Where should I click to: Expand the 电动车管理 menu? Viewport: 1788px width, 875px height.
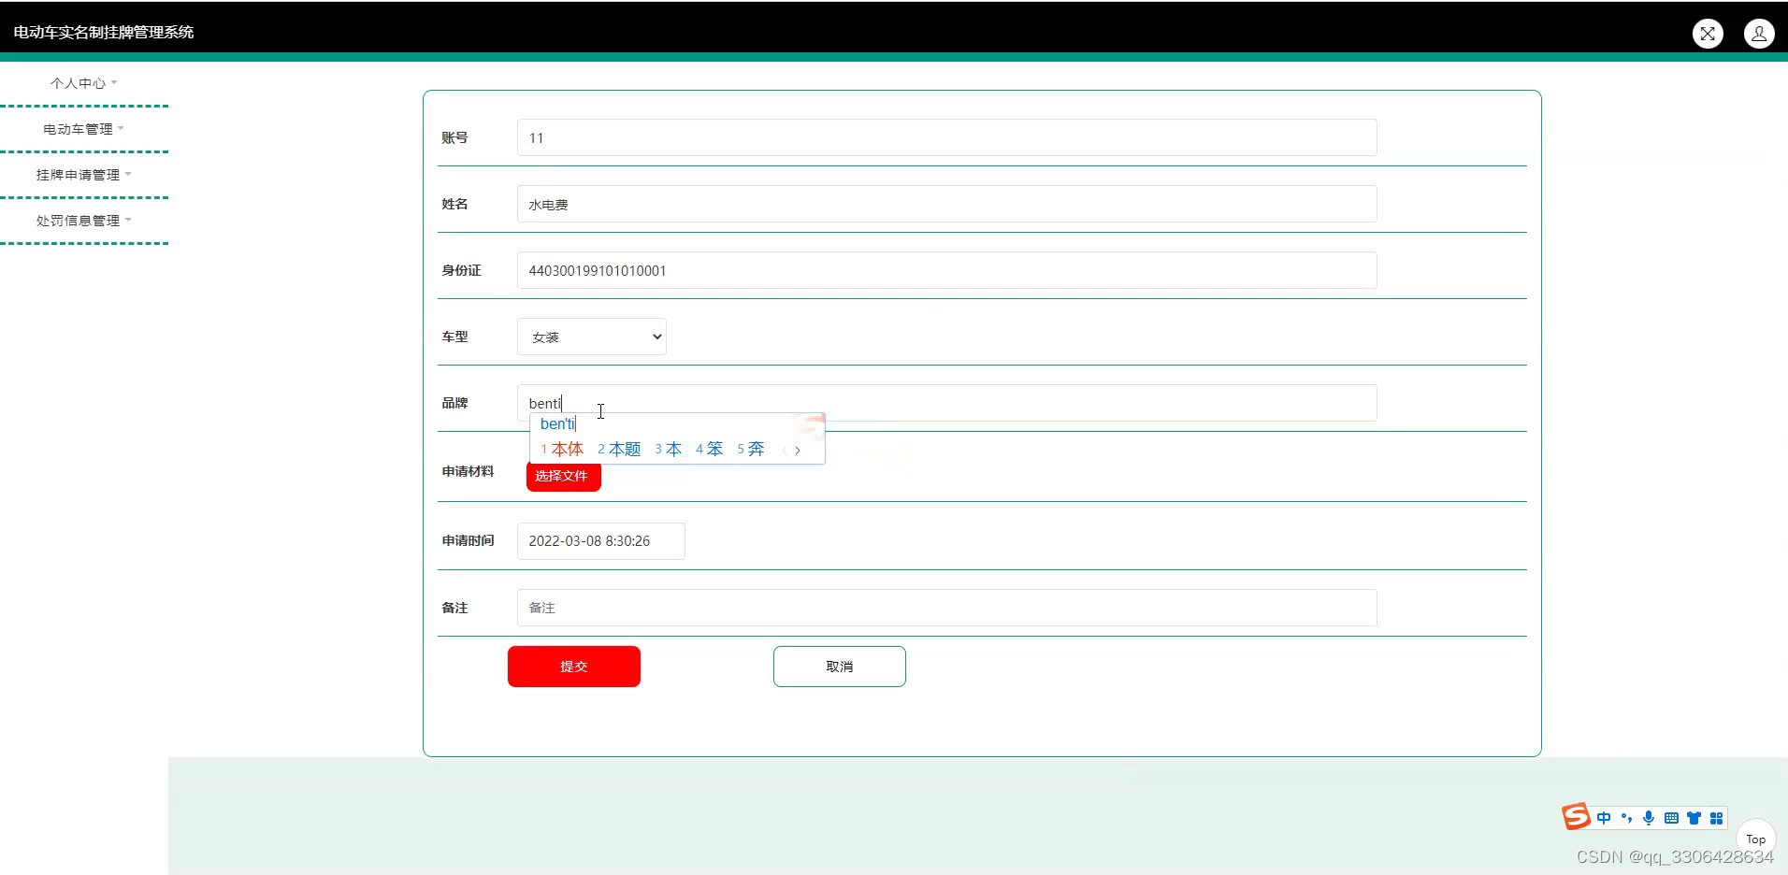pyautogui.click(x=84, y=129)
